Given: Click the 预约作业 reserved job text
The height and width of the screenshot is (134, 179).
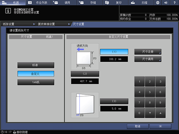Looking at the screenshot, I should [x=125, y=19].
